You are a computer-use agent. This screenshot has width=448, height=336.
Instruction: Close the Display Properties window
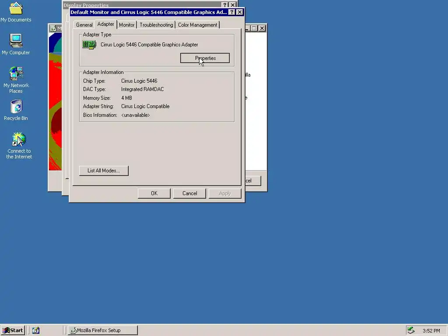click(x=233, y=5)
